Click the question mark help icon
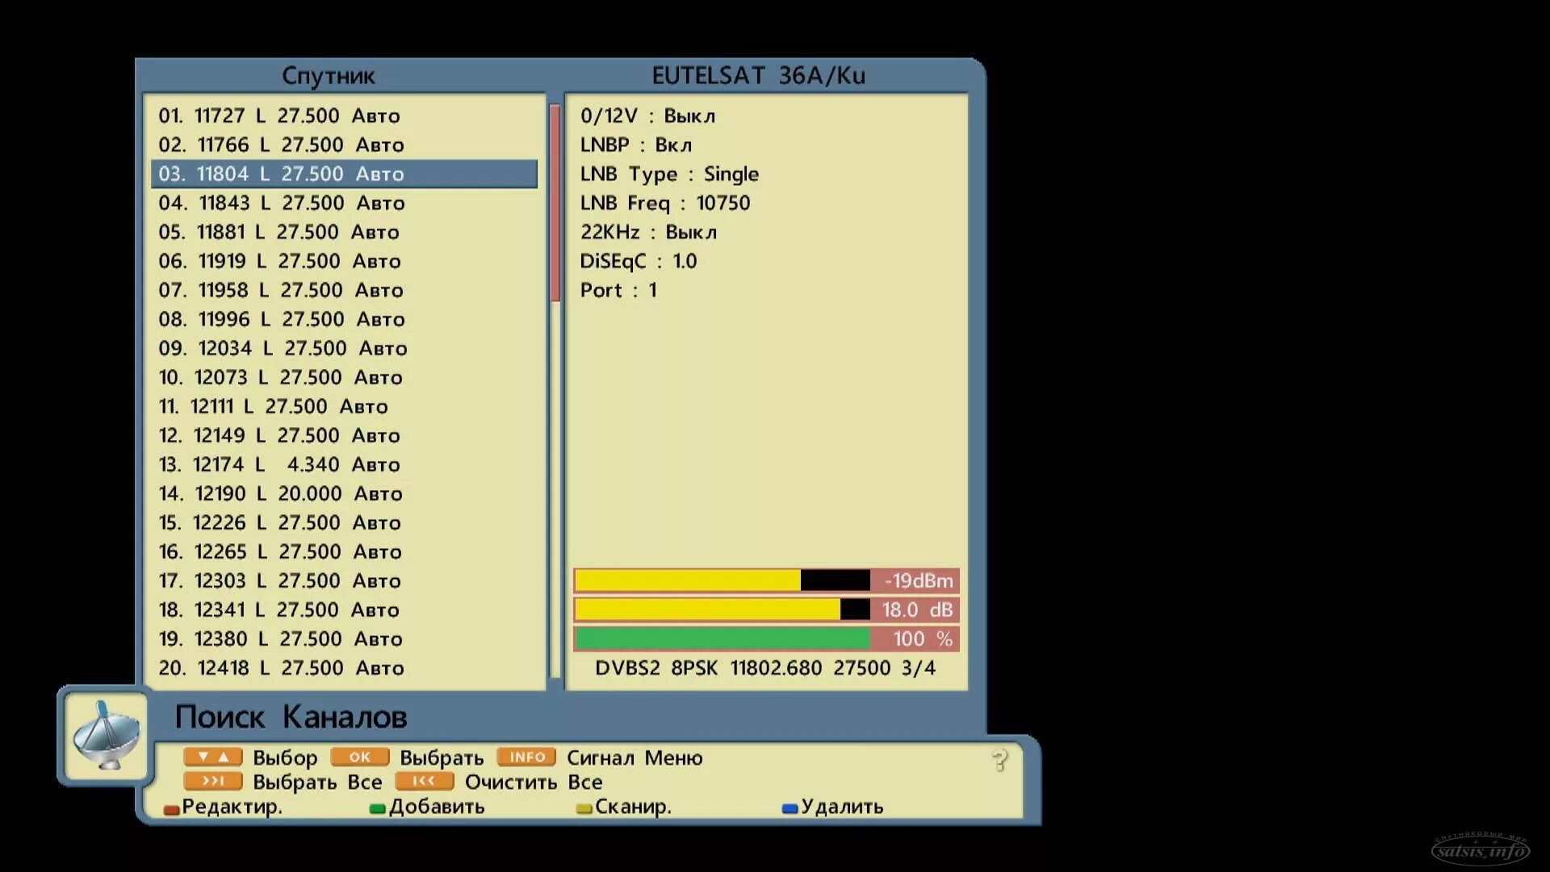Screen dimensions: 1550x872 (x=1000, y=760)
